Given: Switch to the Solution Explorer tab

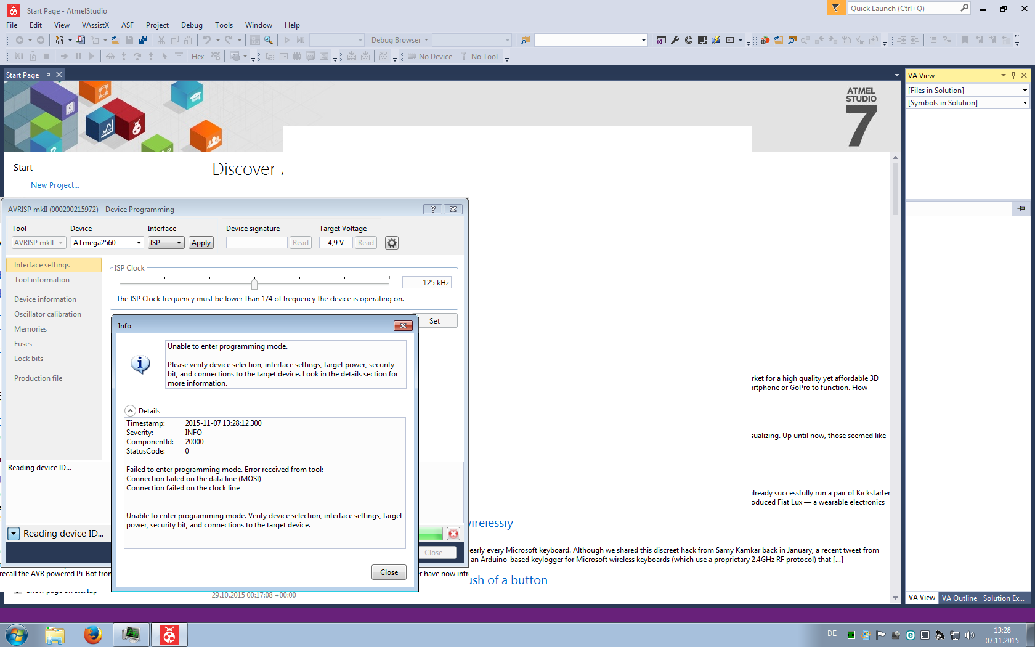Looking at the screenshot, I should click(1004, 598).
